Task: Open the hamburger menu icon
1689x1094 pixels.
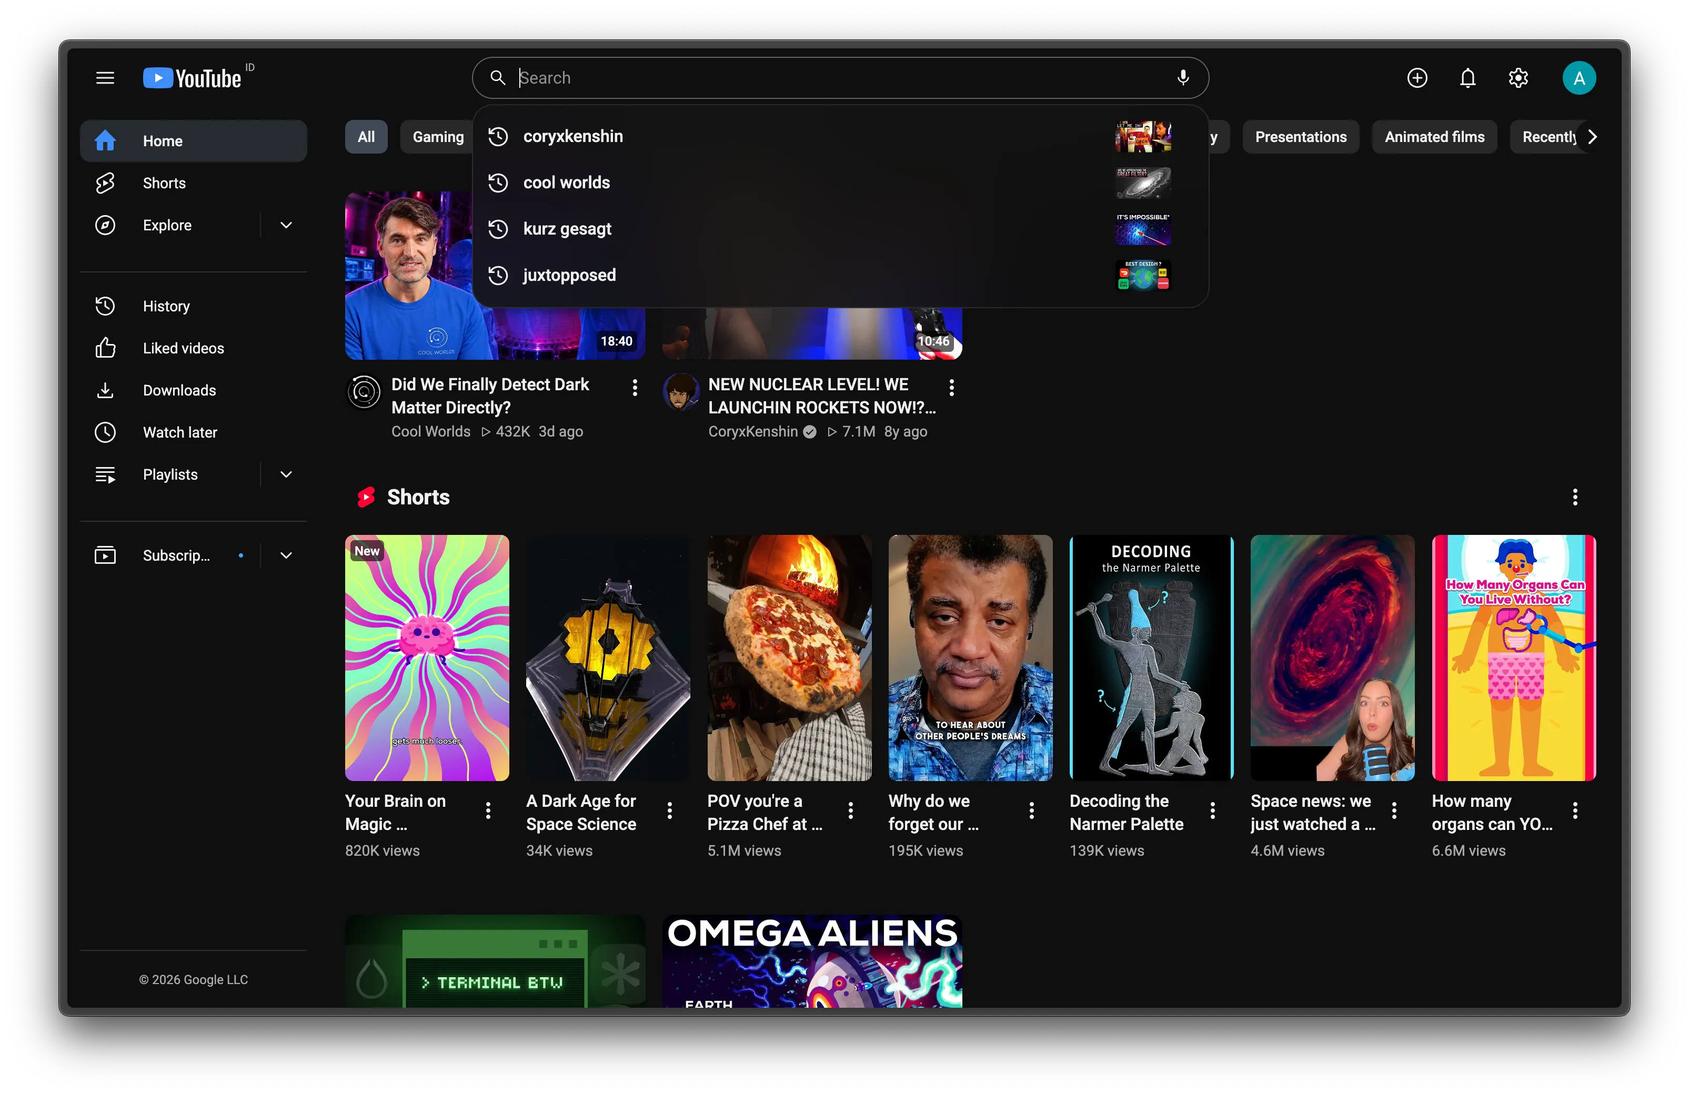Action: [105, 78]
